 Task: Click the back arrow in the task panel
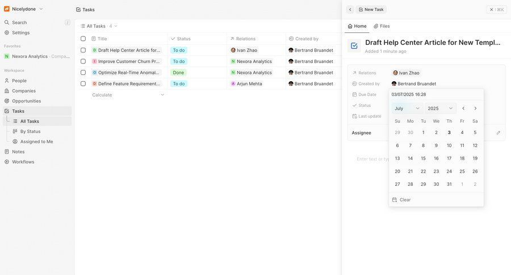coord(350,10)
